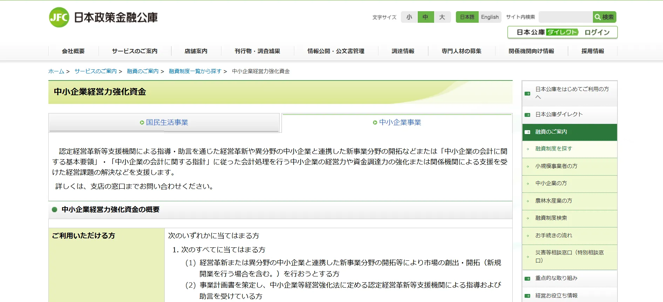Image resolution: width=663 pixels, height=302 pixels.
Task: Open the 関係機関向け情報 menu
Action: pyautogui.click(x=532, y=51)
